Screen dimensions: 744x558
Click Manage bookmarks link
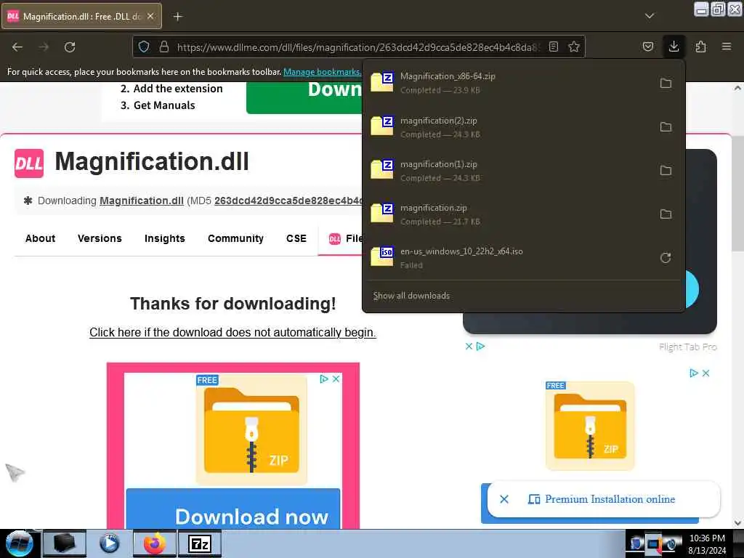tap(322, 72)
